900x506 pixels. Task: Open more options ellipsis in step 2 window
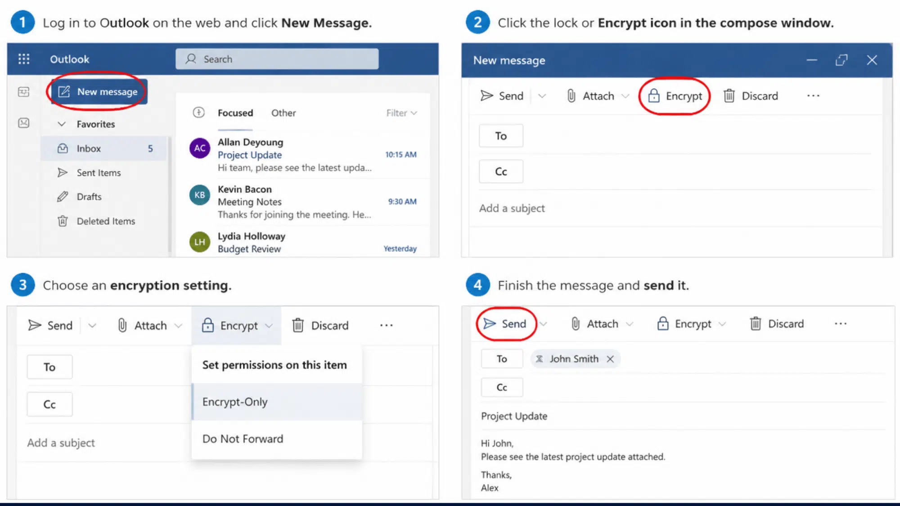coord(813,96)
